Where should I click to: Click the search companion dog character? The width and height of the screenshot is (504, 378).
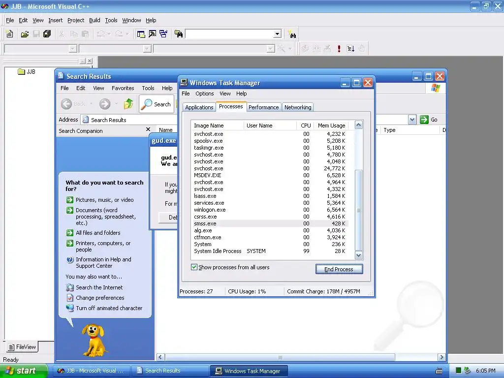94,340
